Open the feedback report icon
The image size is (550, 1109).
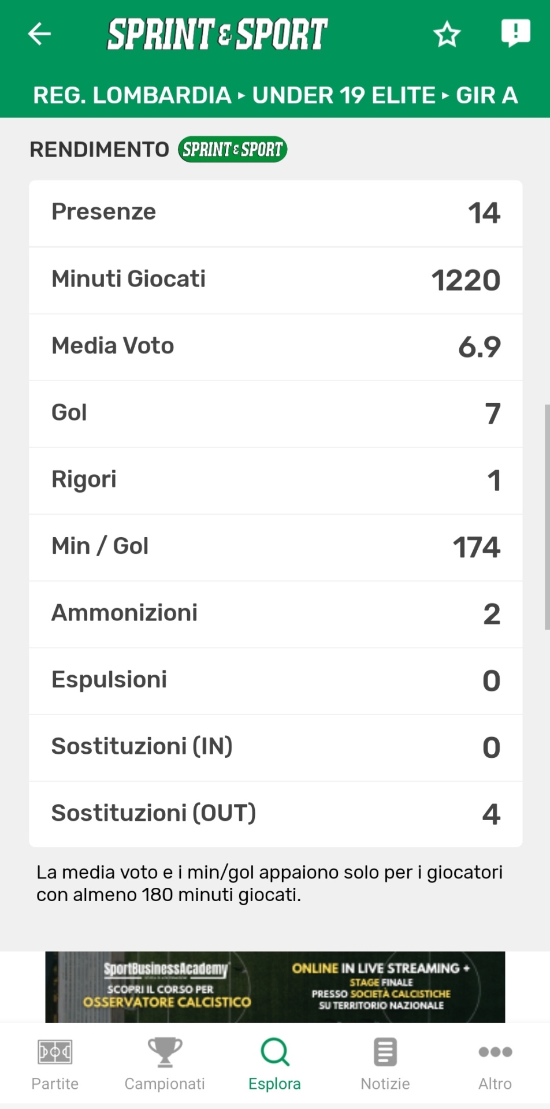(515, 33)
